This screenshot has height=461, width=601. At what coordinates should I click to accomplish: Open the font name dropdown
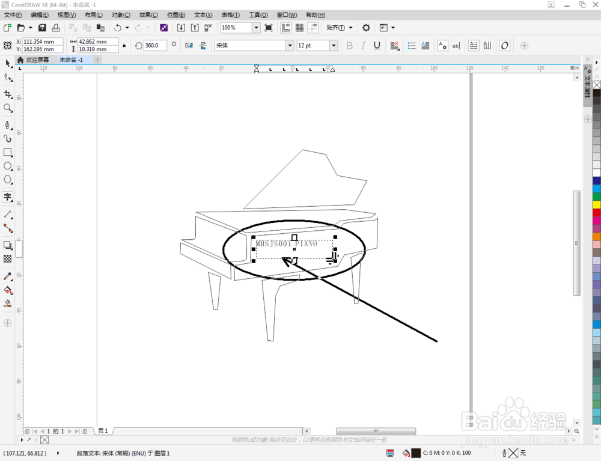tap(290, 46)
